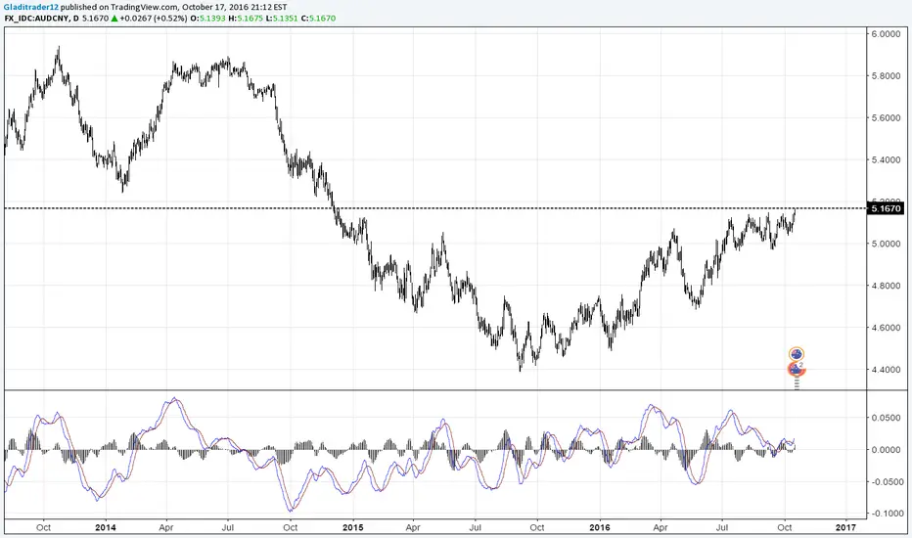Click the 5.8000 price axis label

click(x=886, y=76)
